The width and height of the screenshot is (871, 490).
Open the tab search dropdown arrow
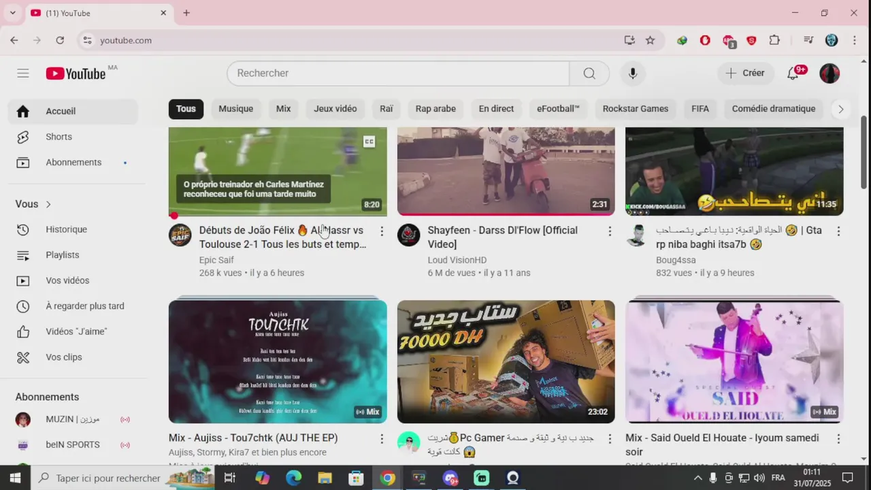click(12, 13)
